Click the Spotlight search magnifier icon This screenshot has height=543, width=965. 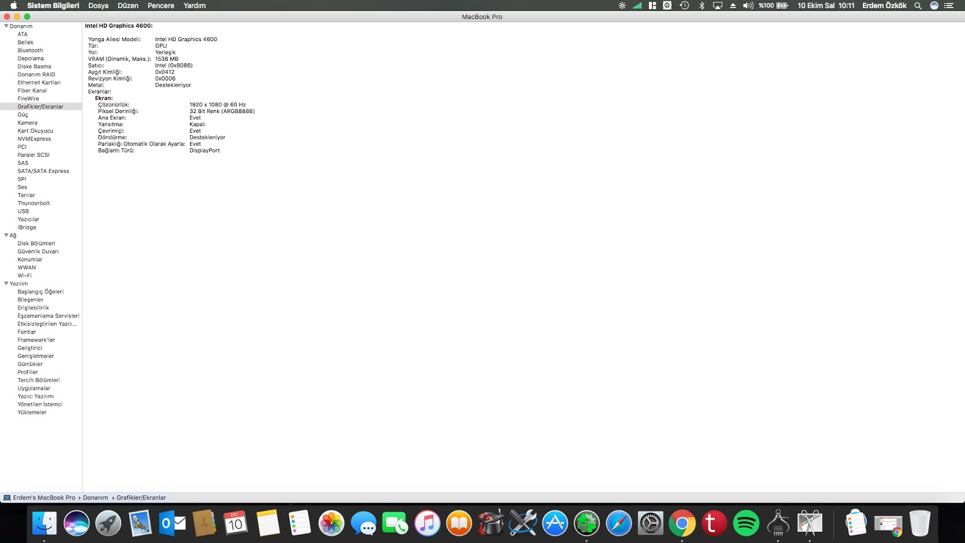[918, 6]
